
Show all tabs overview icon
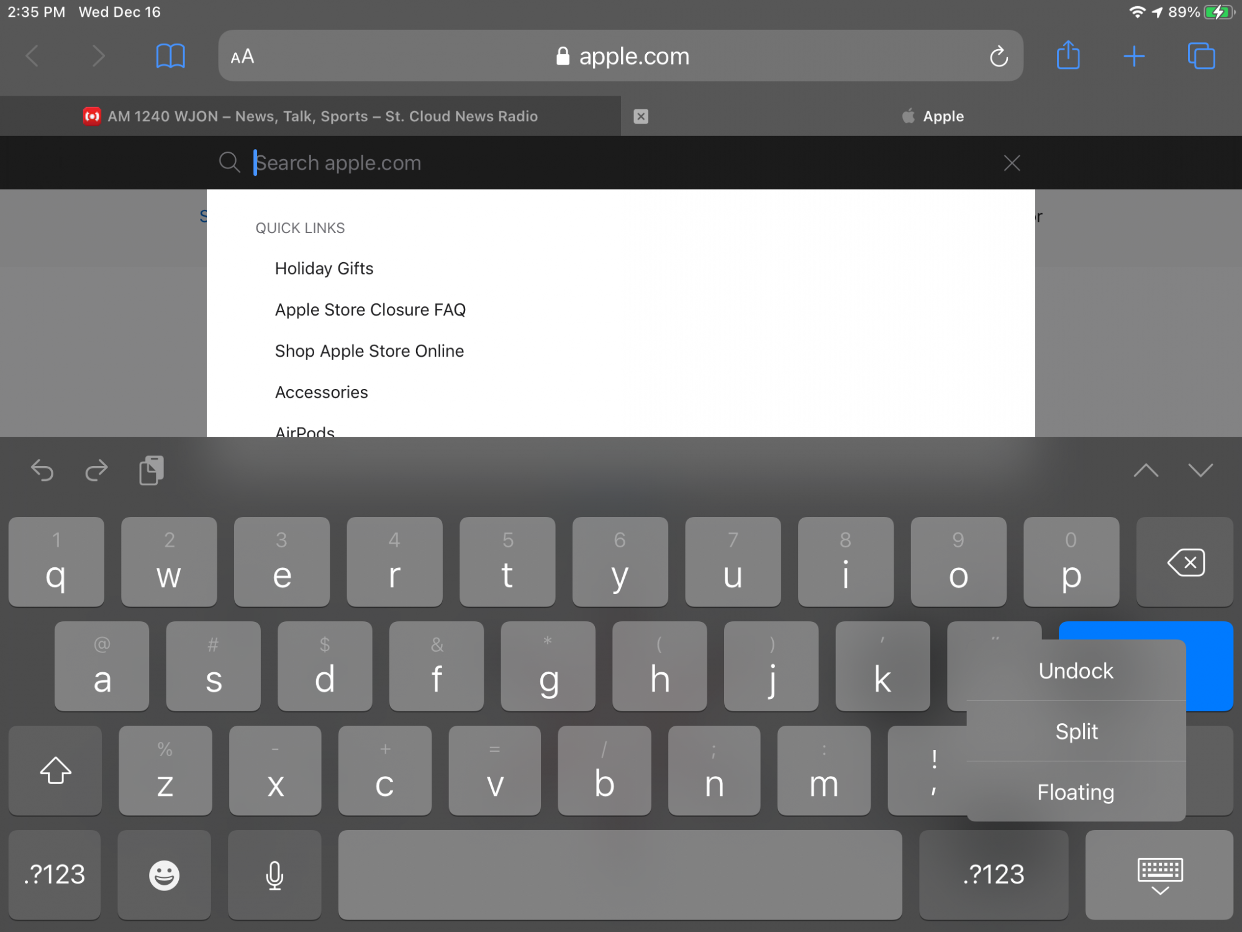(1201, 57)
